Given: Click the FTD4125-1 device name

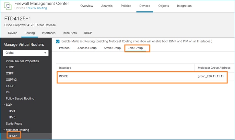Looking at the screenshot, I should 18,19.
